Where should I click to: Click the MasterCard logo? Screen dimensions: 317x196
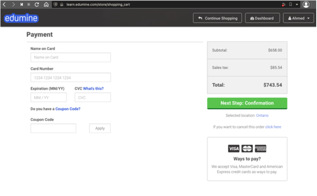point(247,149)
